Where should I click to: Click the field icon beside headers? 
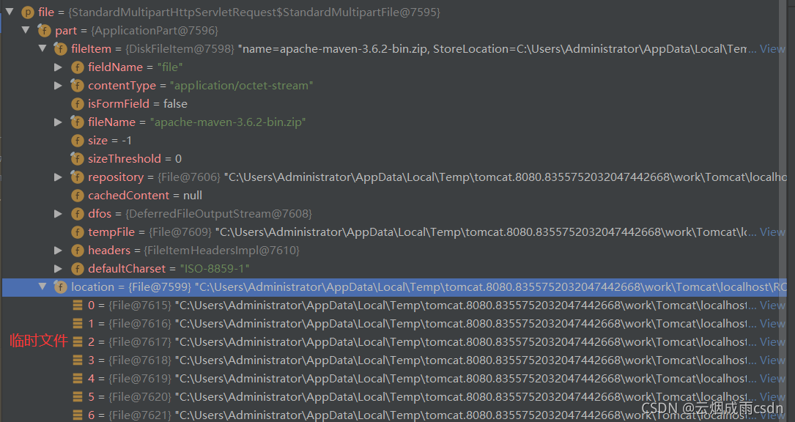coord(78,250)
